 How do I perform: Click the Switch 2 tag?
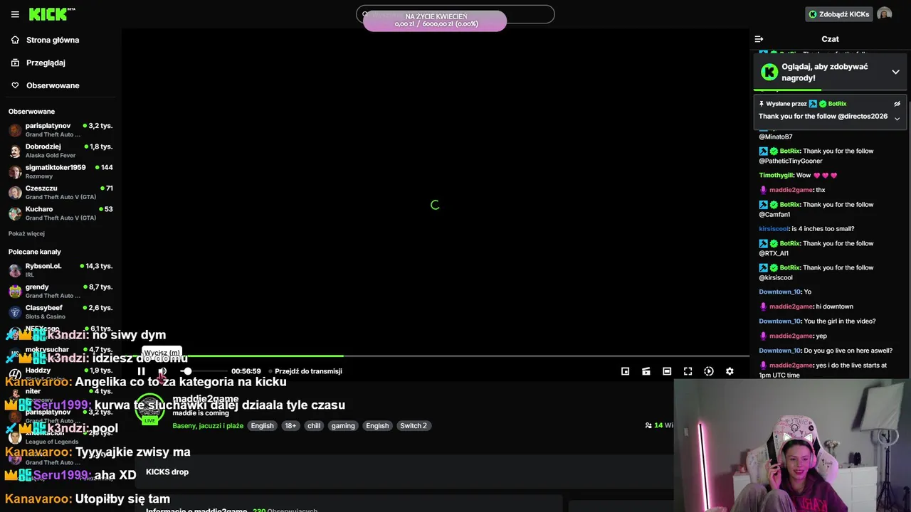point(414,426)
